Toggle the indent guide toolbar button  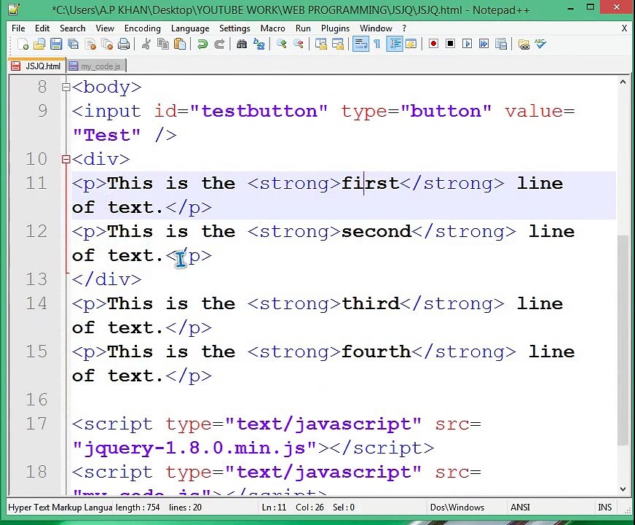[x=395, y=44]
